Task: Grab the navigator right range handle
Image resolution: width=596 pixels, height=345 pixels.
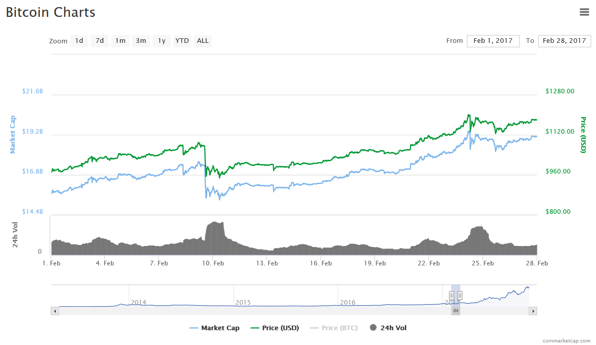Action: pos(460,295)
